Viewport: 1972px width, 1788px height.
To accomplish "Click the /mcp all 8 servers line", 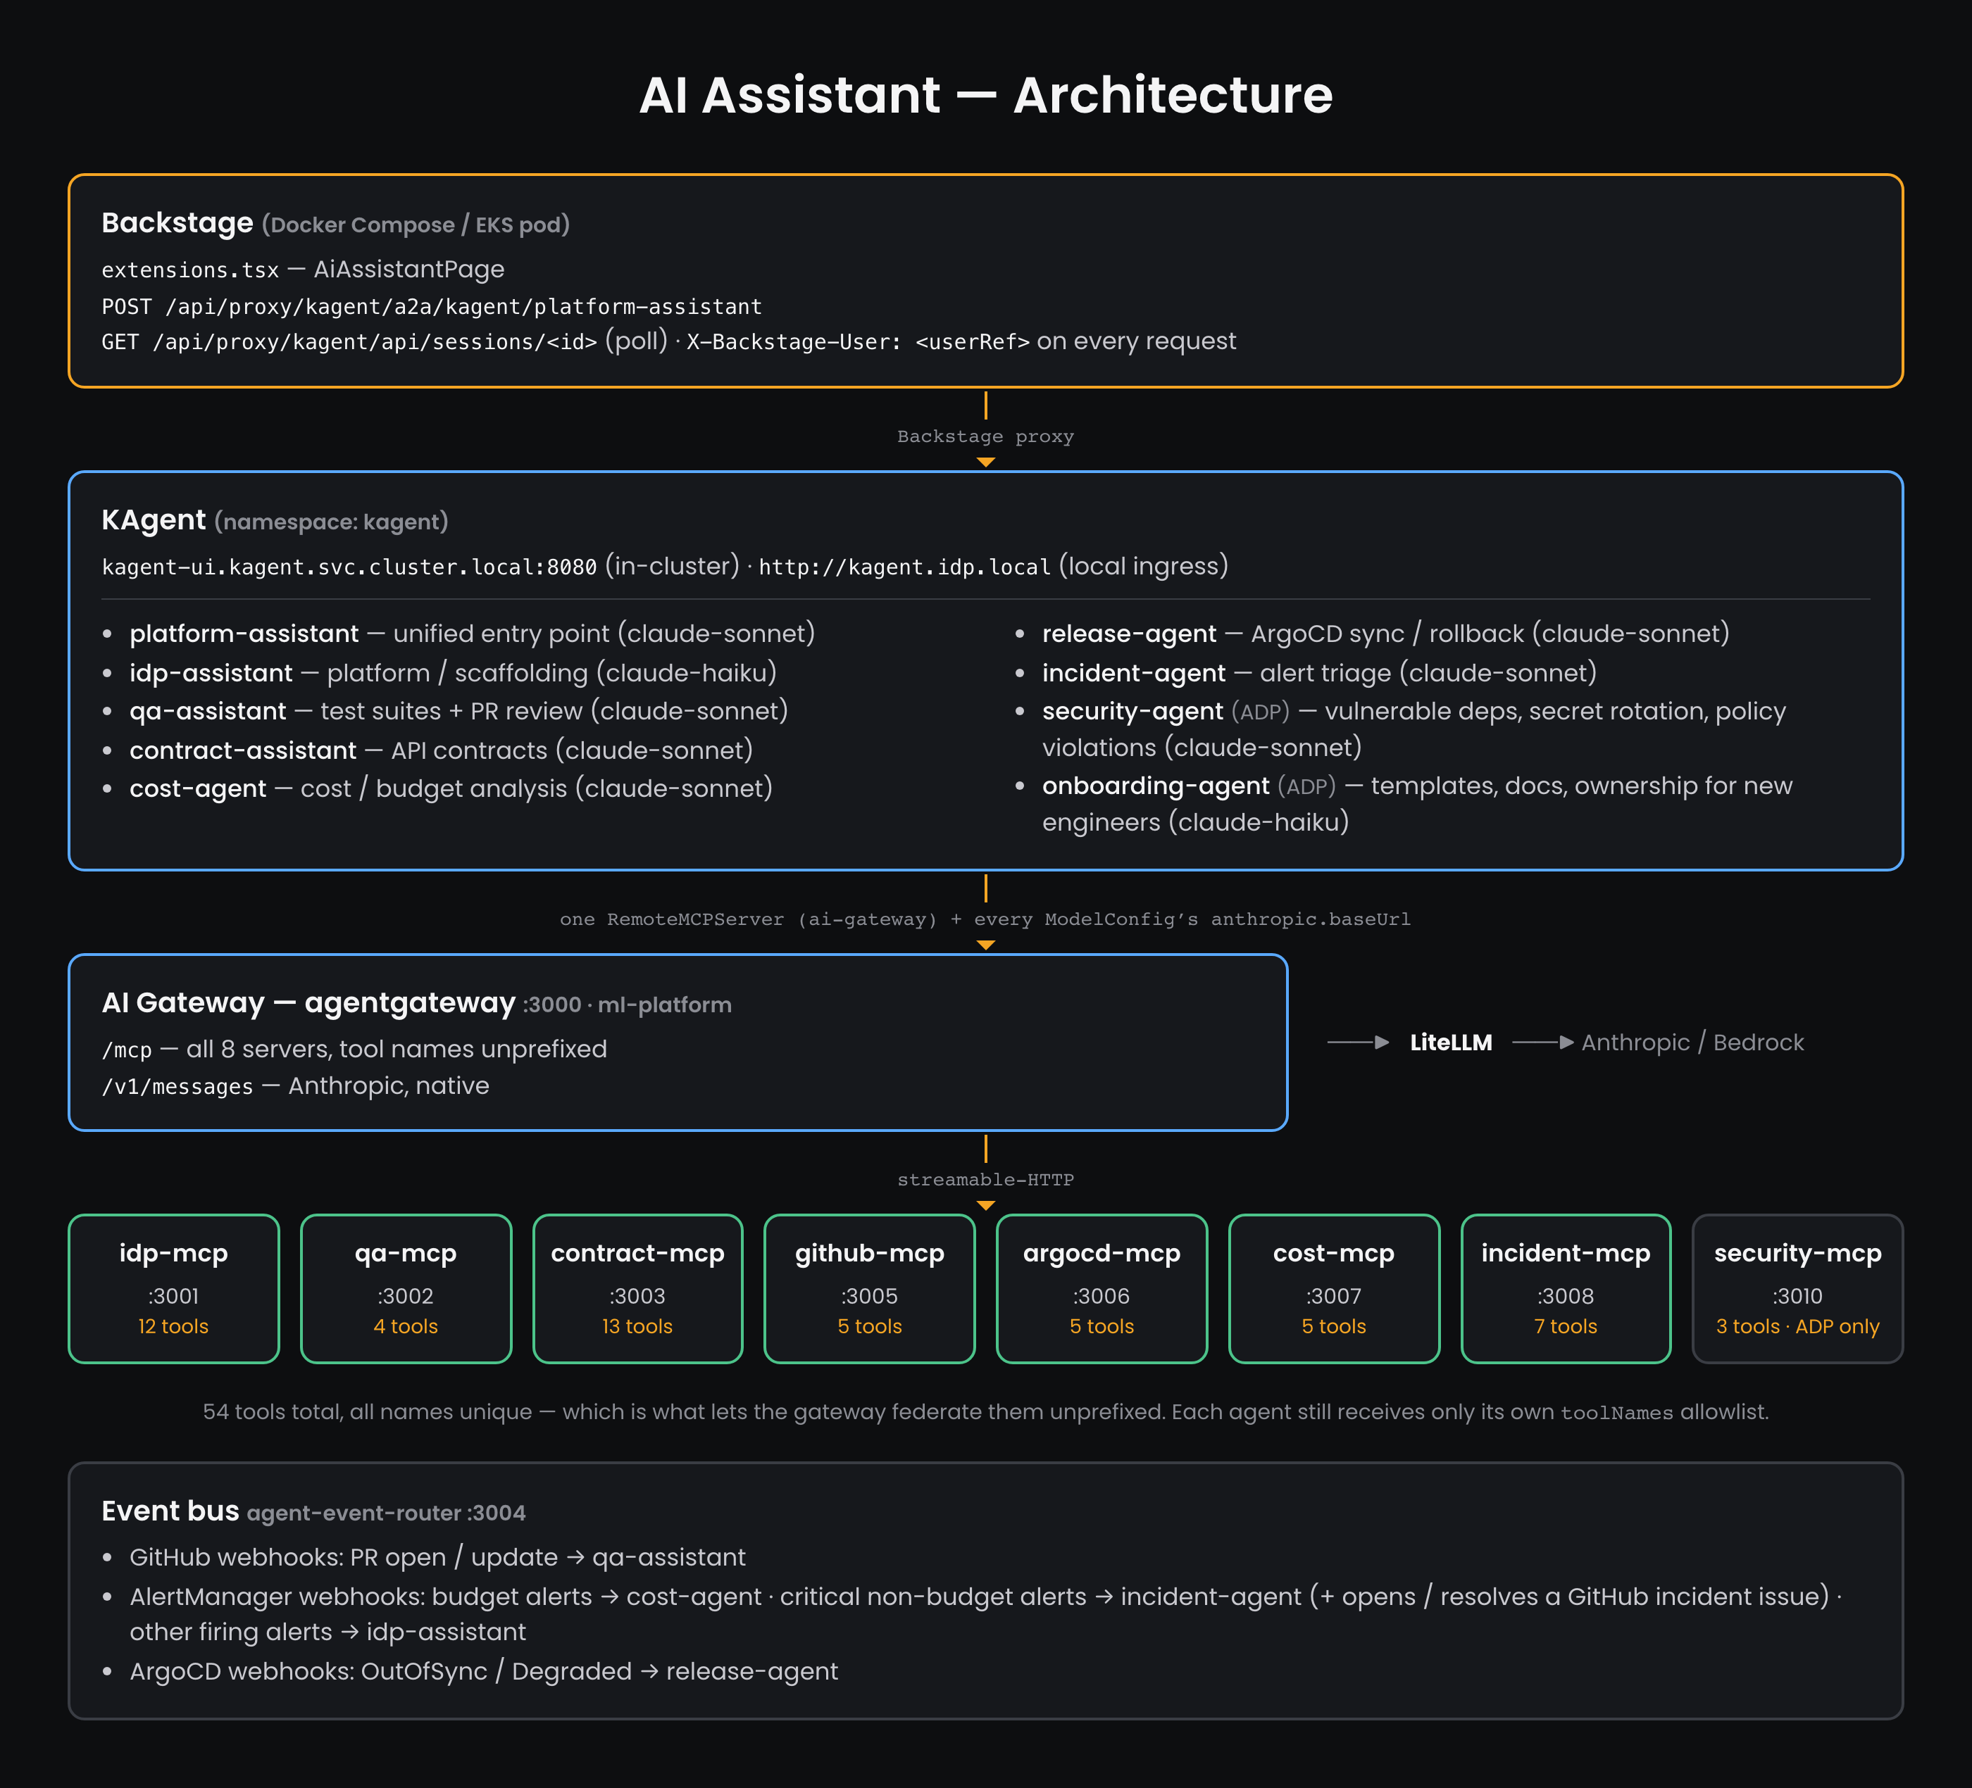I will tap(354, 1049).
